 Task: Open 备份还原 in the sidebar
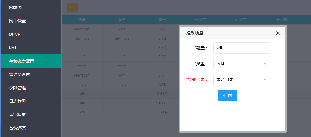[x=17, y=128]
